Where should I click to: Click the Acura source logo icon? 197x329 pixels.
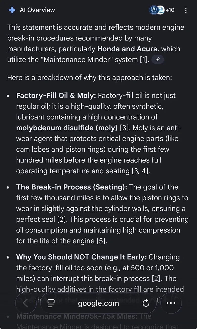pyautogui.click(x=153, y=10)
